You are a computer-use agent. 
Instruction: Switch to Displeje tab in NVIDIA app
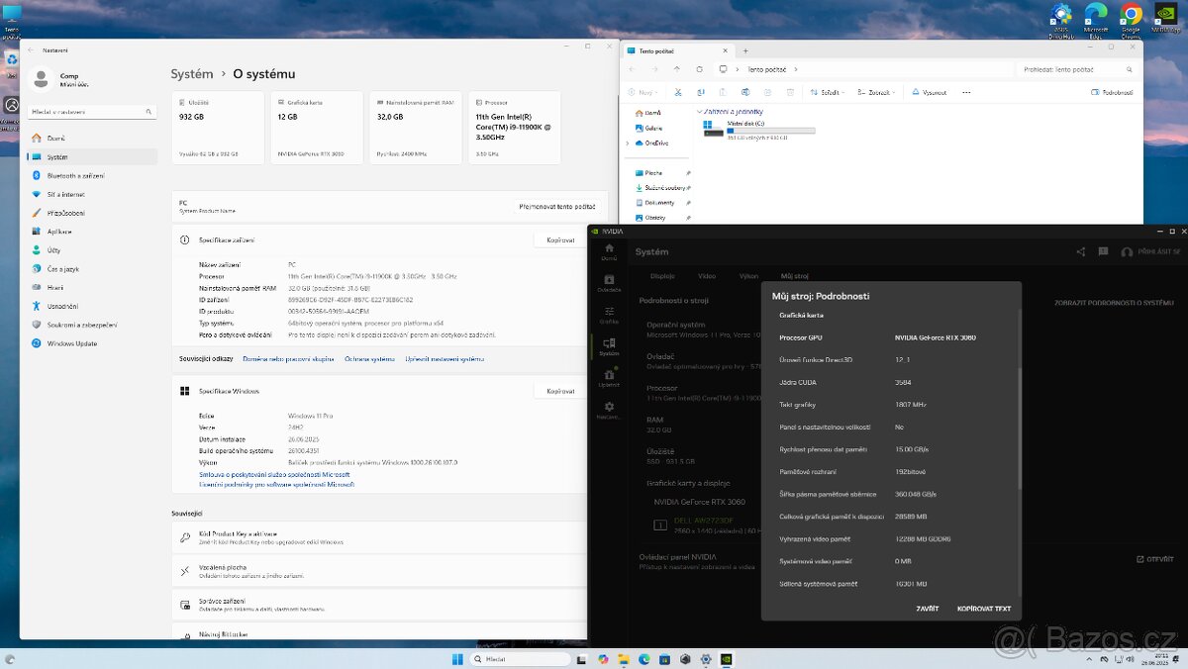662,276
